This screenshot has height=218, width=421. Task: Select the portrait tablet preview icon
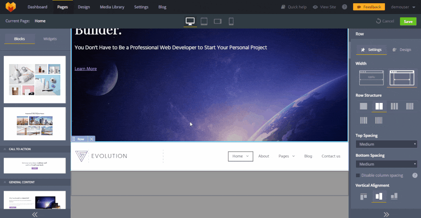[x=204, y=22]
